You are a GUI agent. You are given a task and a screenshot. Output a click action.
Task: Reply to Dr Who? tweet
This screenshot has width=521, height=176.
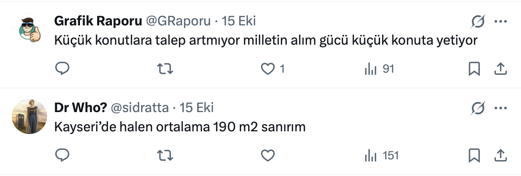click(62, 155)
